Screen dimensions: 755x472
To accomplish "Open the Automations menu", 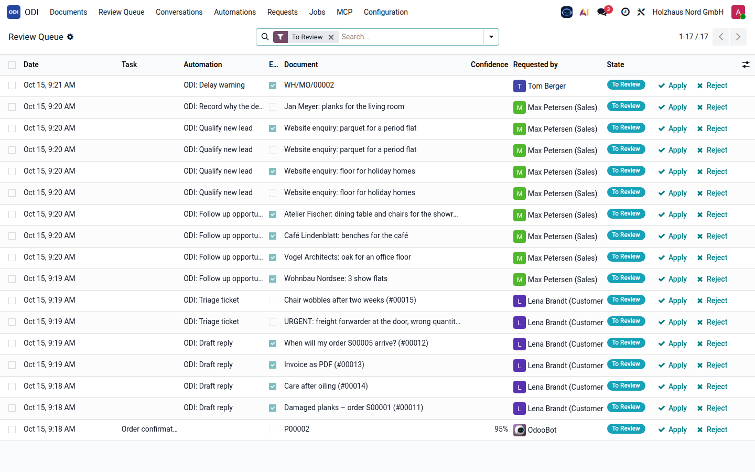I will [235, 12].
